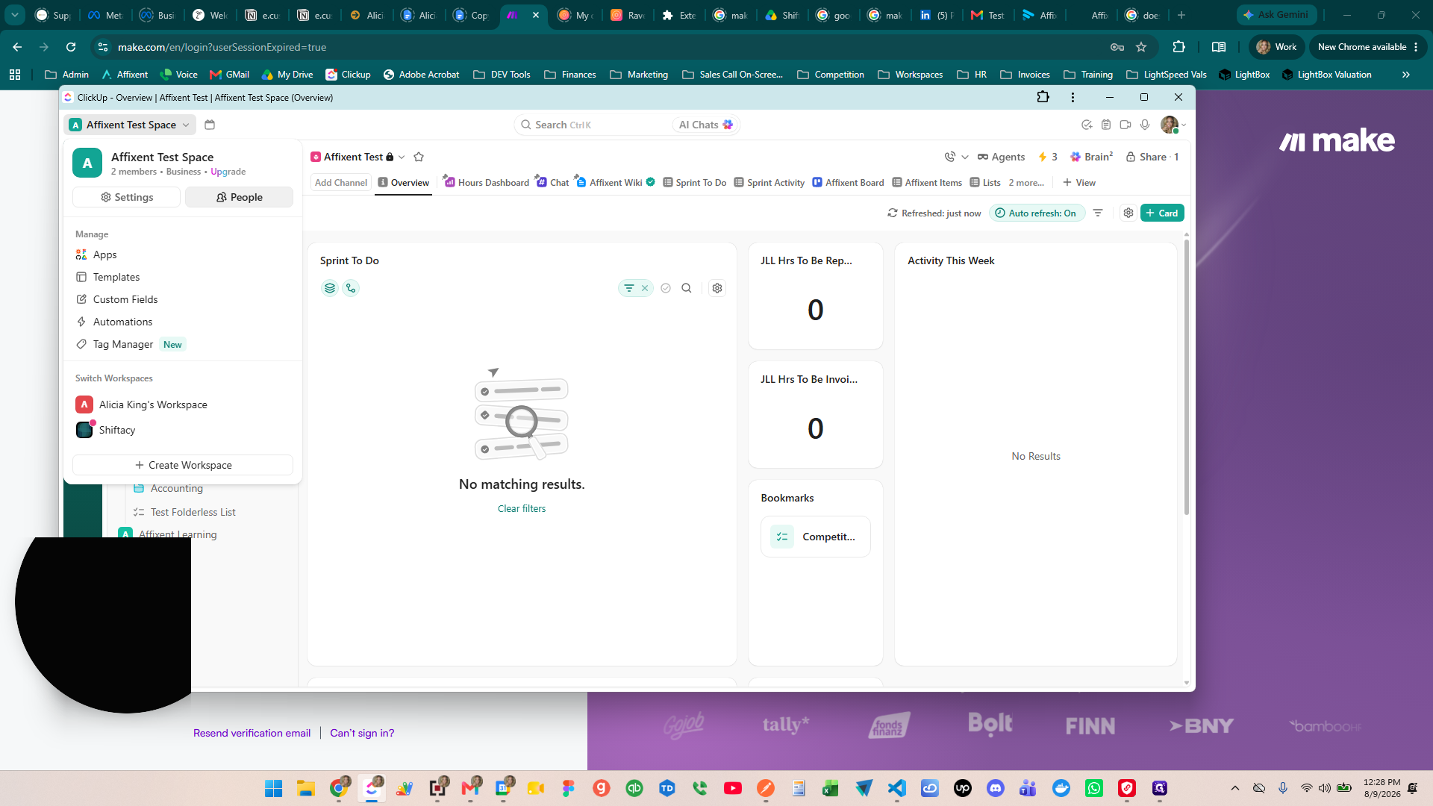Image resolution: width=1433 pixels, height=806 pixels.
Task: Click the subtasks icon in Sprint To Do card
Action: [x=351, y=288]
